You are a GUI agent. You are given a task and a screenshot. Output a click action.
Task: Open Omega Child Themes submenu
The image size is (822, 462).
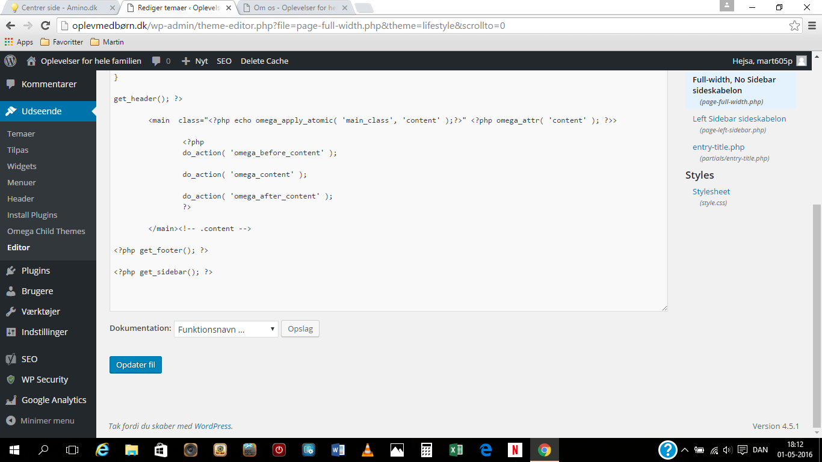click(x=46, y=231)
